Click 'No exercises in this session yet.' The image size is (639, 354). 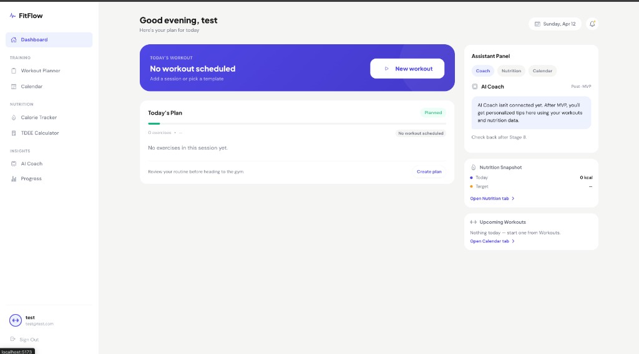coord(187,148)
